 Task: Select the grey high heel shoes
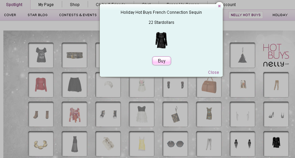tap(276, 114)
